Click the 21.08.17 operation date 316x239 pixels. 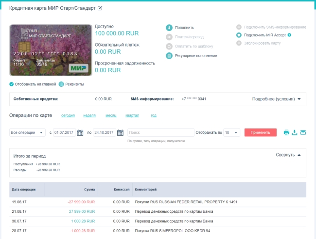tap(19, 211)
